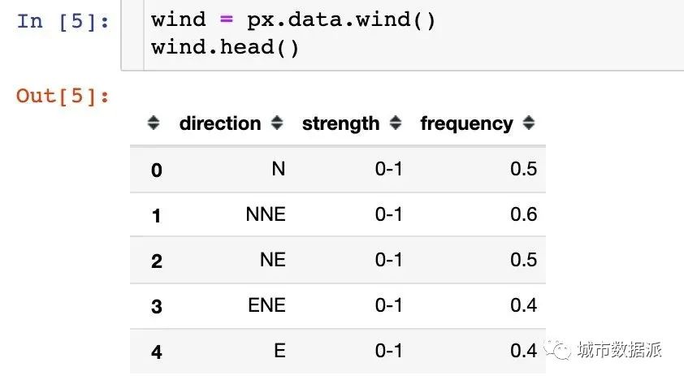
Task: Sort by the strength column icon
Action: [396, 123]
